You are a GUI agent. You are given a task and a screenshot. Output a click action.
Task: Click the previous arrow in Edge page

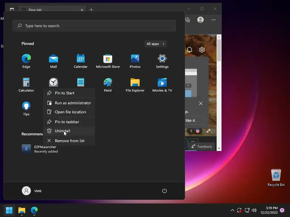191,131
